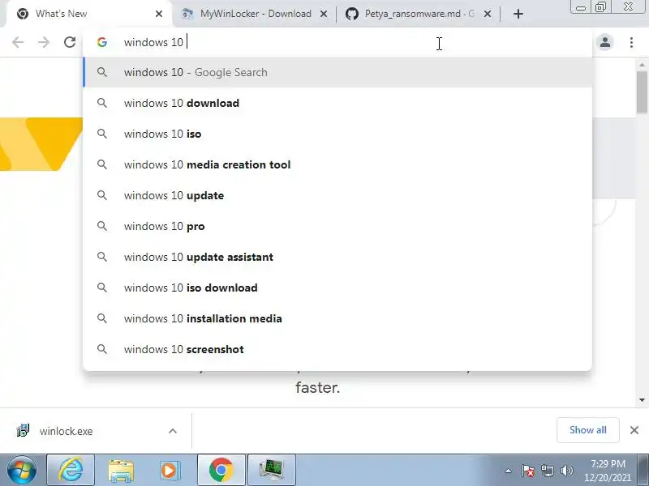Click magnifier icon beside 'windows 10 screenshot'
This screenshot has height=486, width=649.
(102, 349)
